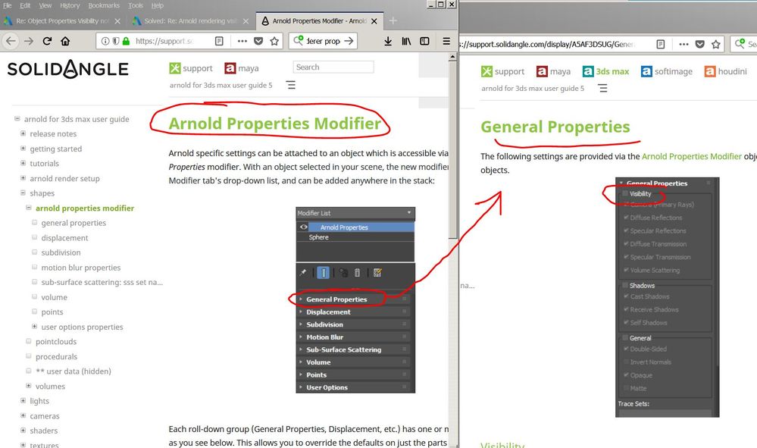This screenshot has height=448, width=757.
Task: Click the trash remove-modifier icon
Action: click(357, 273)
